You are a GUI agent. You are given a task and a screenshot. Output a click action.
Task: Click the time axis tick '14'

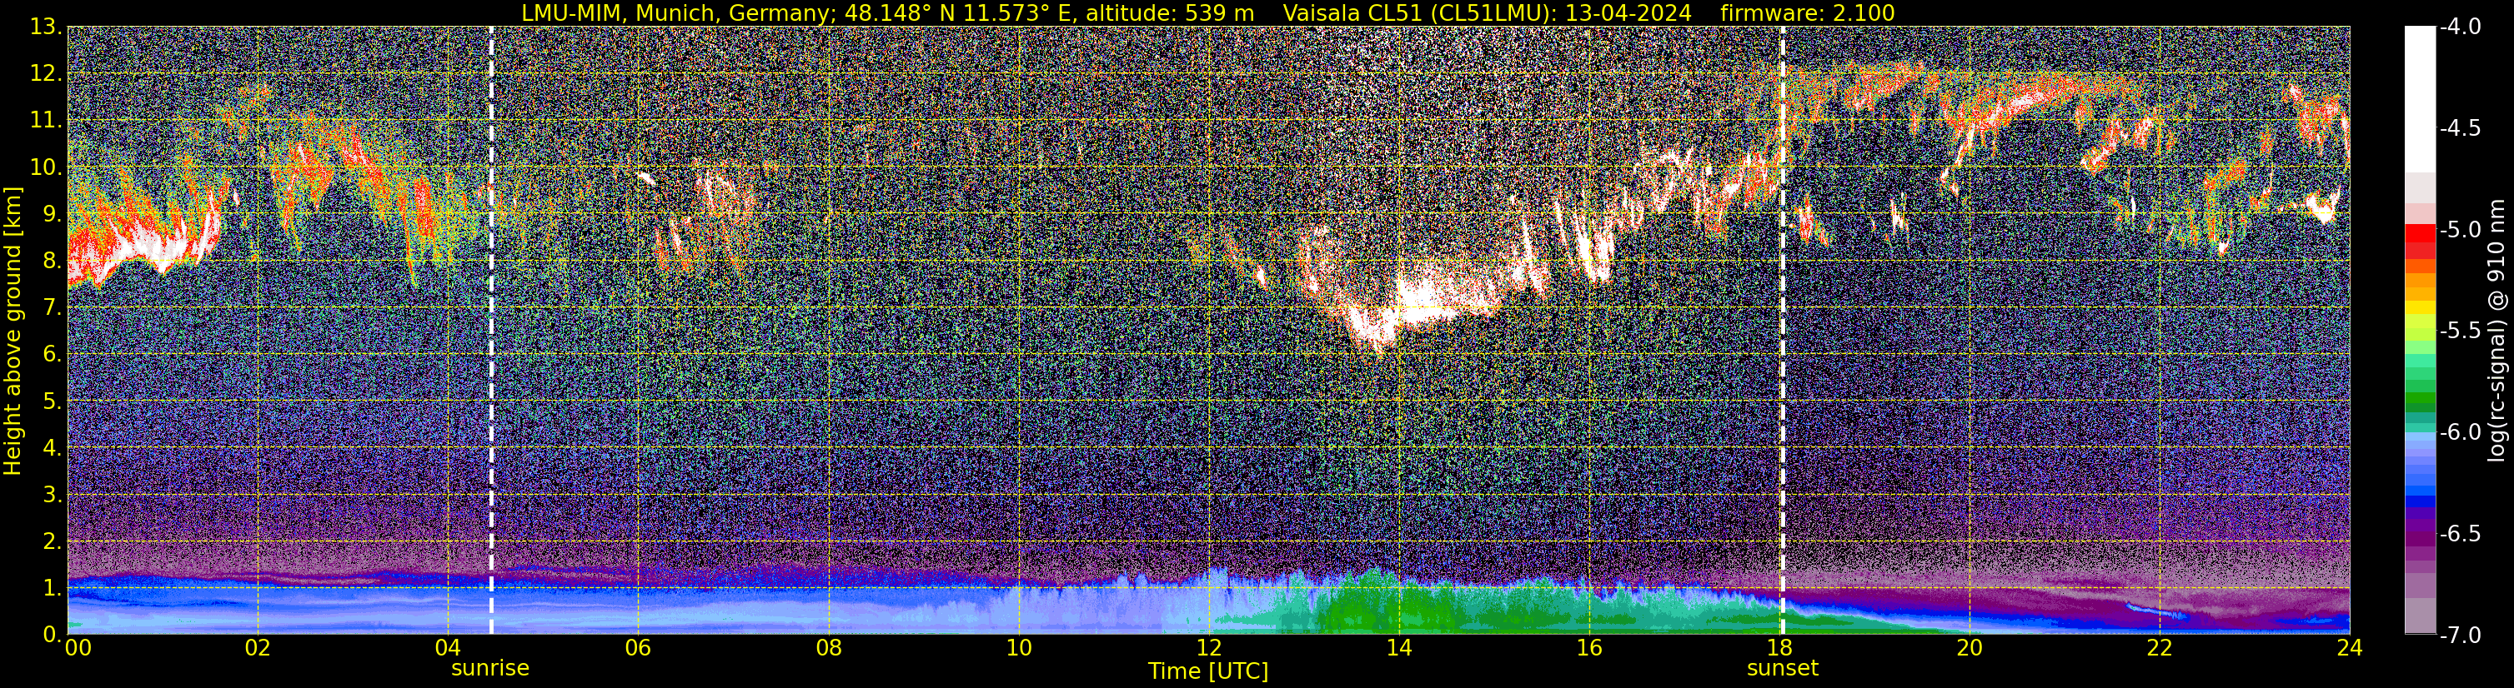[x=1398, y=648]
